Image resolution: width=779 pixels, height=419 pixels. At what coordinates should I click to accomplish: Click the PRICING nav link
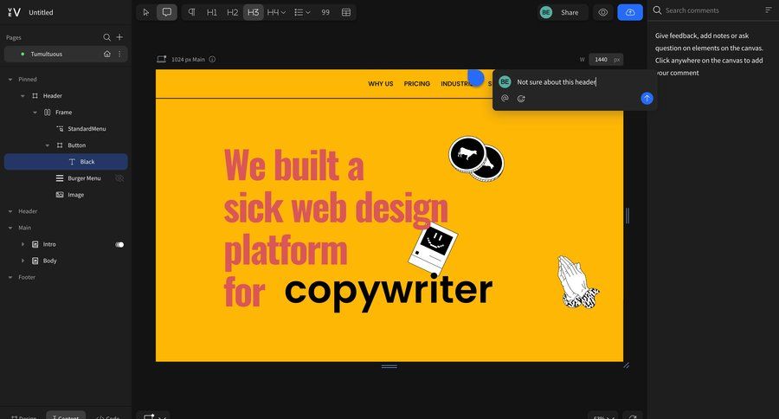tap(417, 84)
